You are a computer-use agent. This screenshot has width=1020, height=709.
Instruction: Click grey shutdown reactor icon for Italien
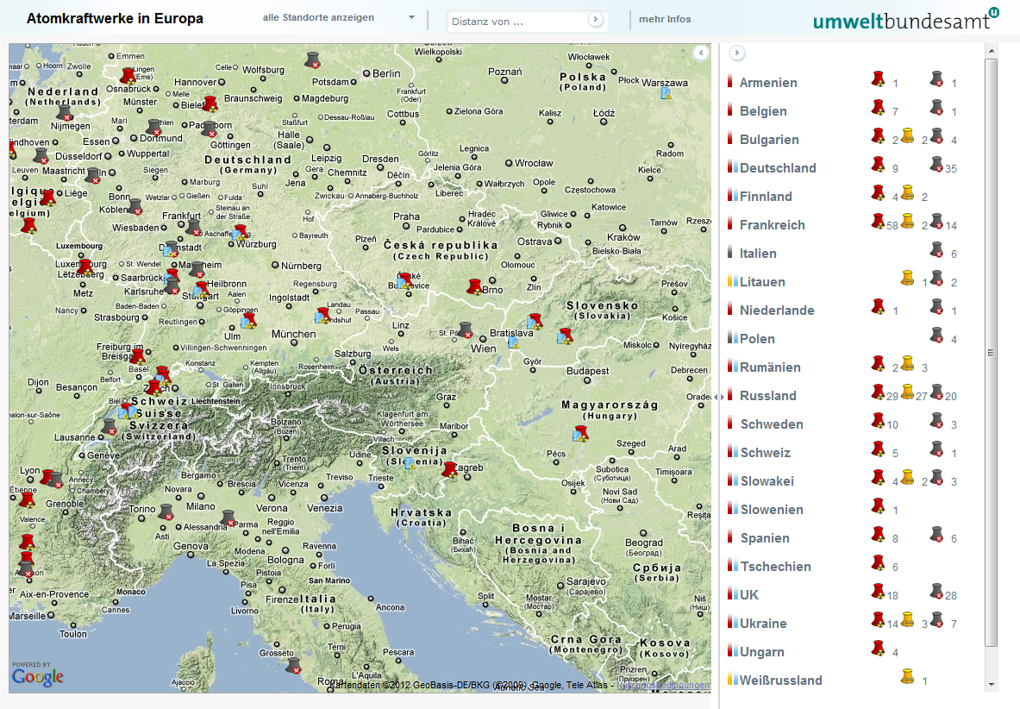click(936, 250)
